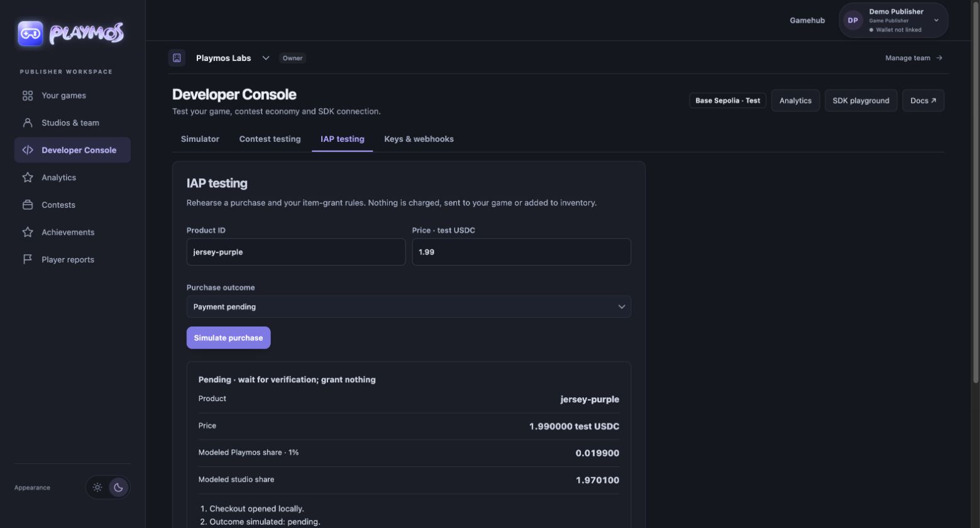Click the Simulate purchase button
This screenshot has height=528, width=980.
coord(228,338)
